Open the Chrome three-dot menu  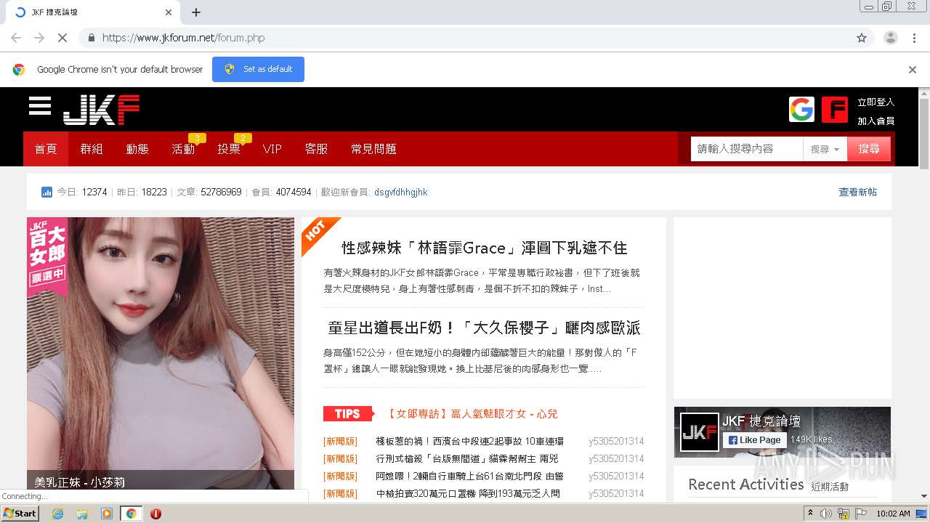tap(915, 38)
